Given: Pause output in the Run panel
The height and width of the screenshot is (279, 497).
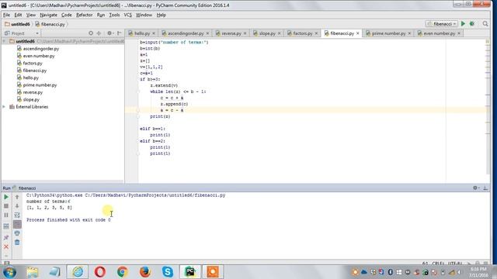Looking at the screenshot, I should [6, 215].
